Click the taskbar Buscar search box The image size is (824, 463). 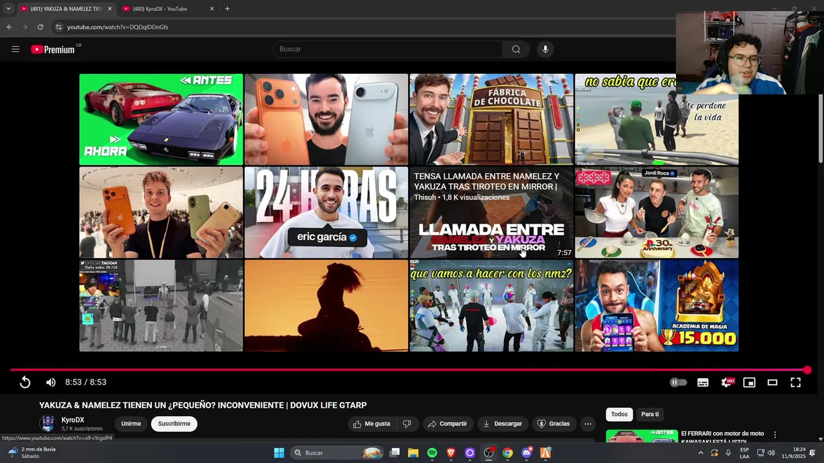click(x=337, y=453)
